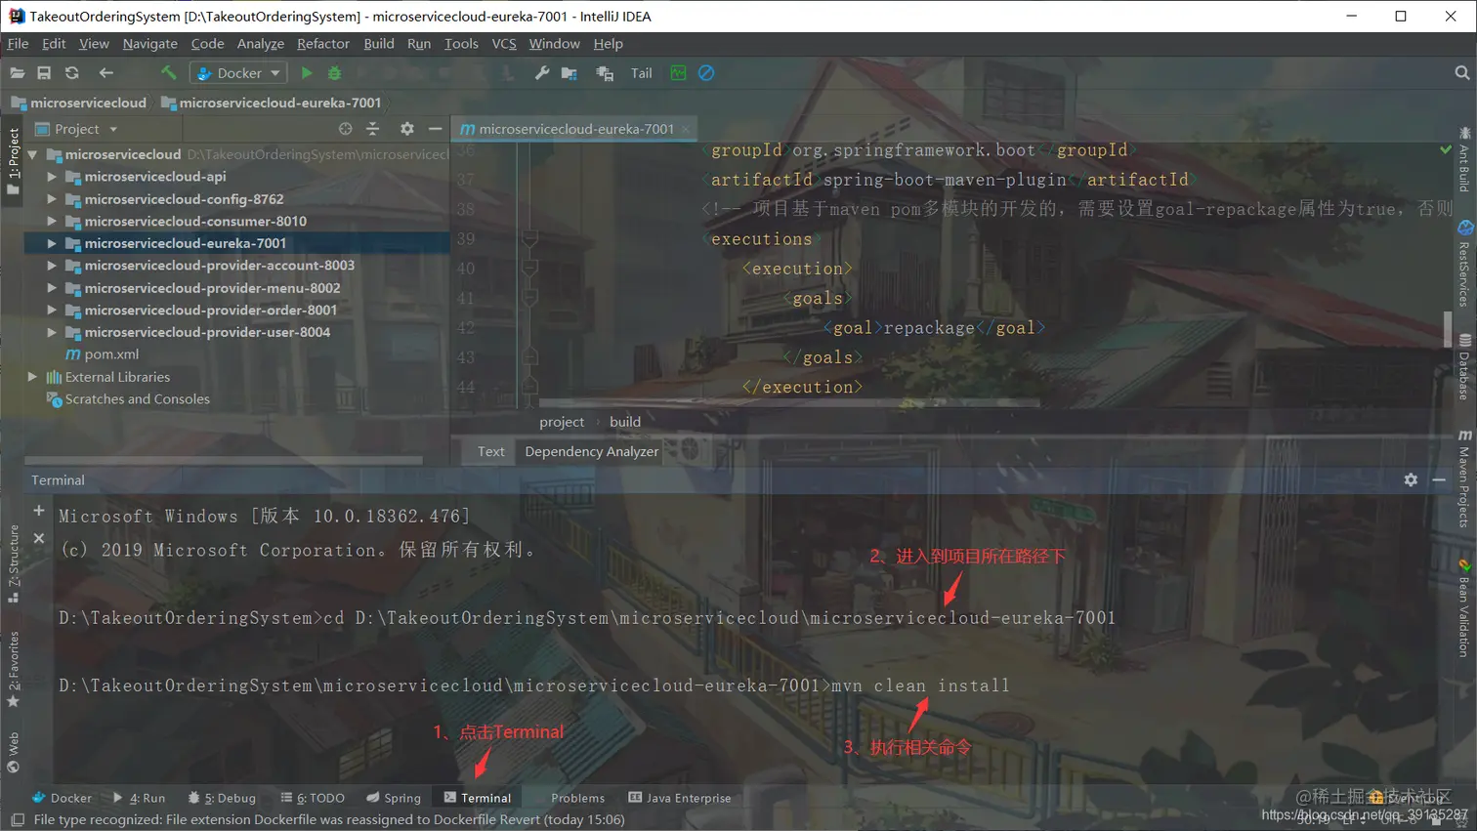Screen dimensions: 1477x831
Task: Expand the microservicecloud-provider-menu-8002 module
Action: point(52,288)
